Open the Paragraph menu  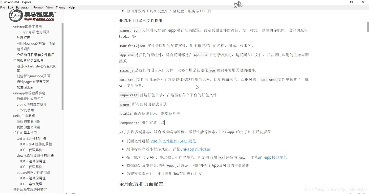click(23, 7)
